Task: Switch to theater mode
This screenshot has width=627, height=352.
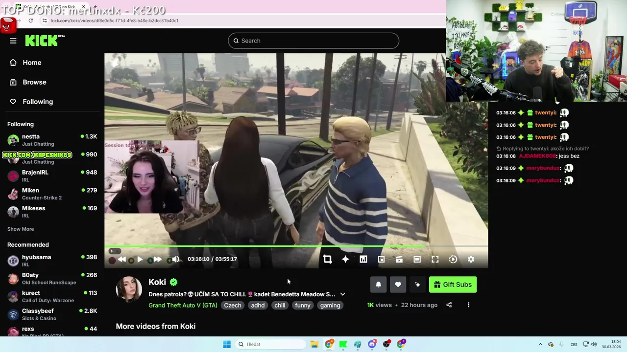Action: (x=417, y=260)
